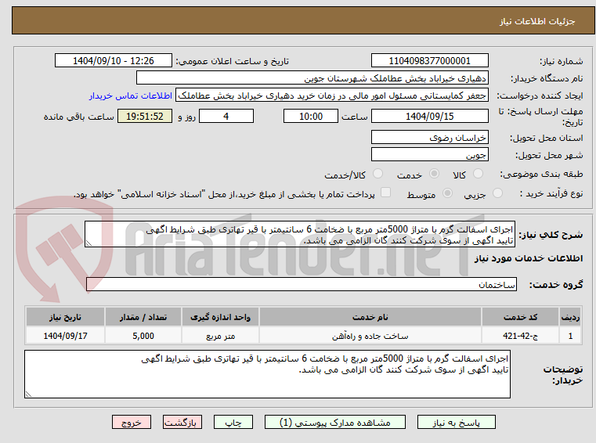
Task: Select the خدمت radio button
Action: click(x=434, y=174)
